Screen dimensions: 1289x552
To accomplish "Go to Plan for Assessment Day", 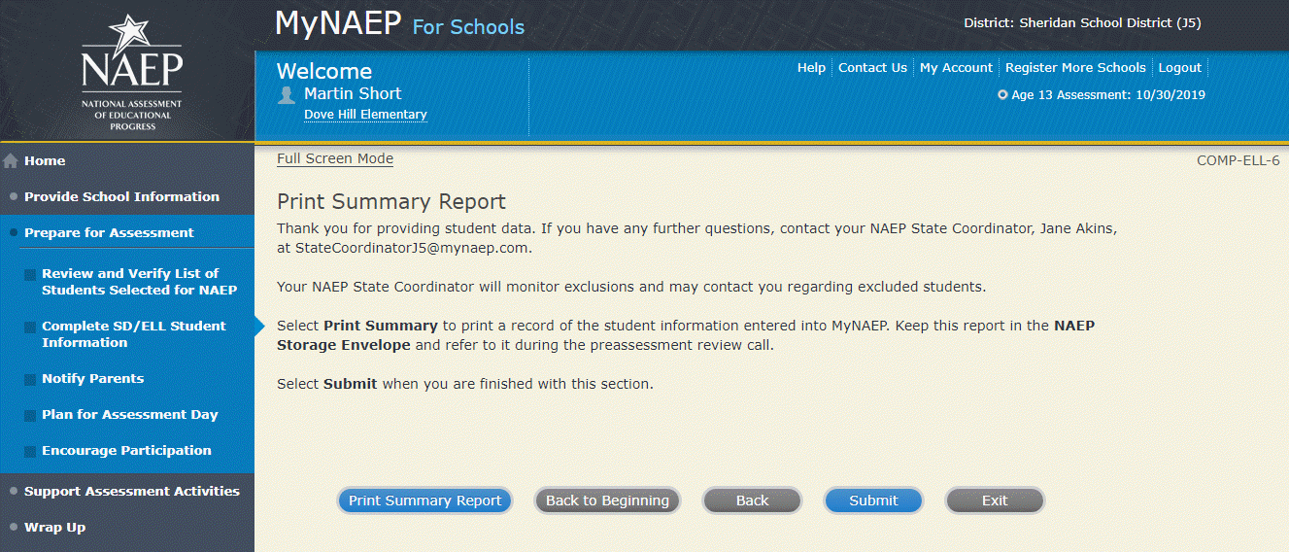I will 129,415.
